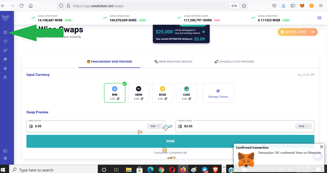Open the WISB output token dropdown
This screenshot has width=327, height=173.
tap(303, 126)
